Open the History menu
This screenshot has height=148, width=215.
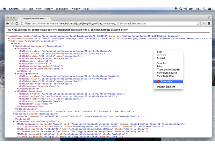[x=49, y=9]
